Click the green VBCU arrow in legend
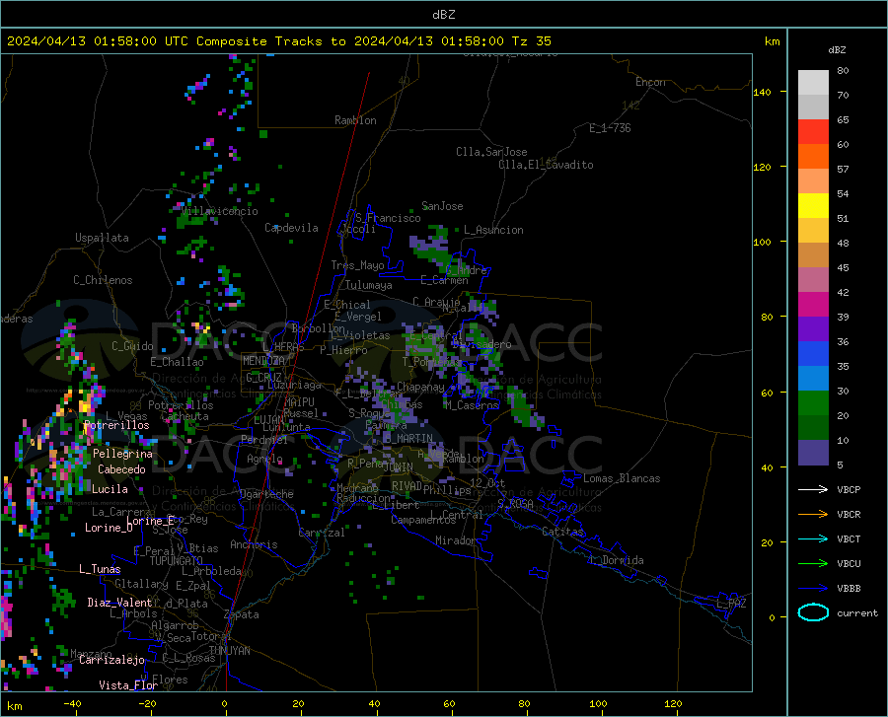The height and width of the screenshot is (717, 888). click(813, 564)
